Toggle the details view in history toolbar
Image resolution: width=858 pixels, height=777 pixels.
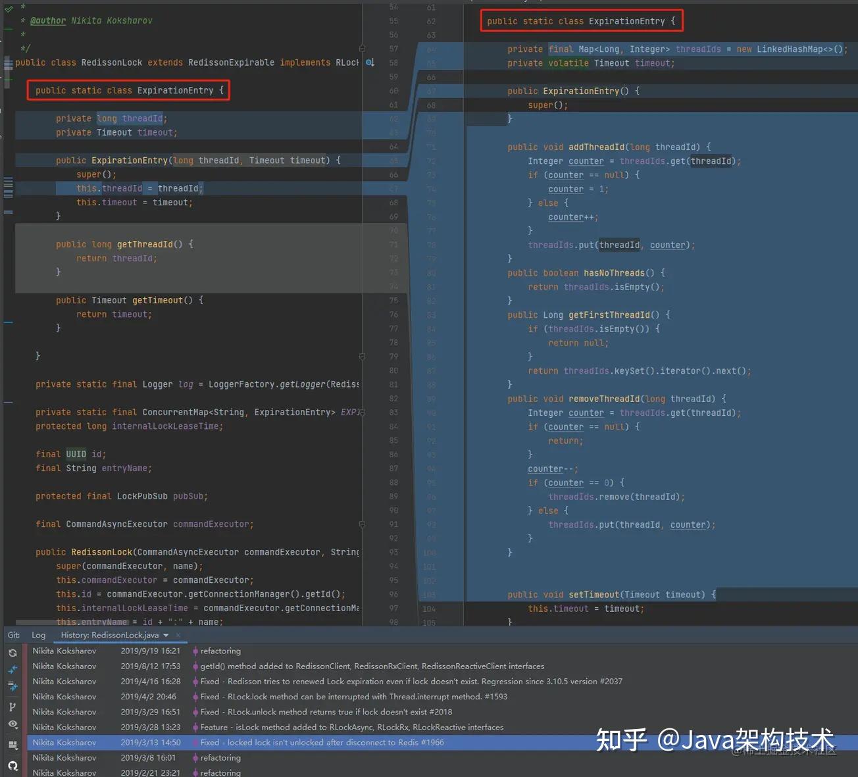pos(13,743)
